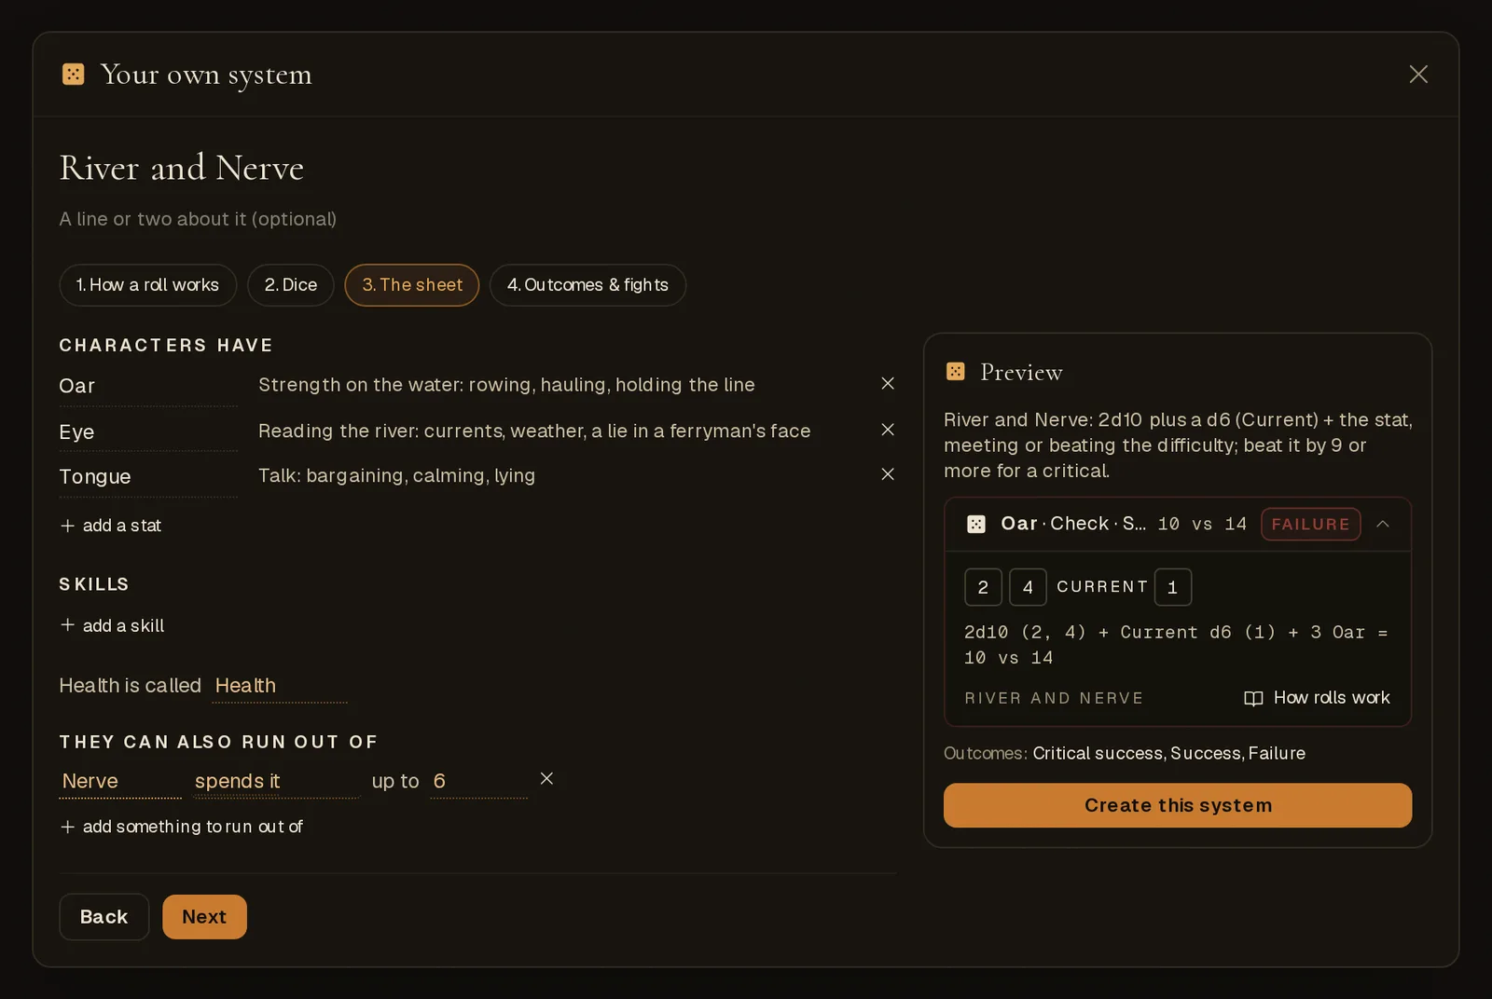Select The sheet tab
The image size is (1492, 999).
click(412, 285)
